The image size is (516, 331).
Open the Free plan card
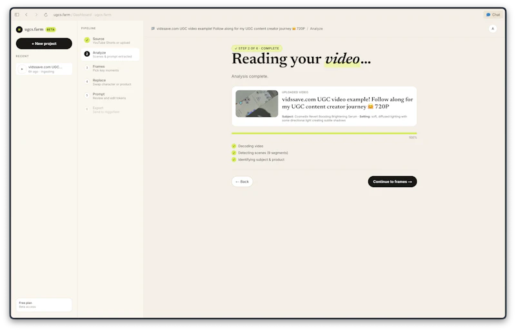point(44,305)
